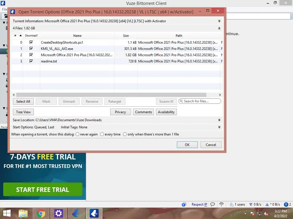293x219 pixels.
Task: Click the download speed arrow icon
Action: [251, 204]
